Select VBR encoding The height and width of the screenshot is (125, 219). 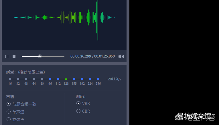tap(83, 103)
